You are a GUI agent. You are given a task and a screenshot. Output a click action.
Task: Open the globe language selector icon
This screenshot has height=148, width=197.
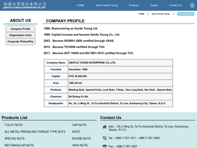tap(192, 5)
